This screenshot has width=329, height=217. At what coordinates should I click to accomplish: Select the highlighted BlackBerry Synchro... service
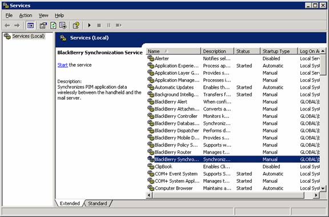(233, 159)
